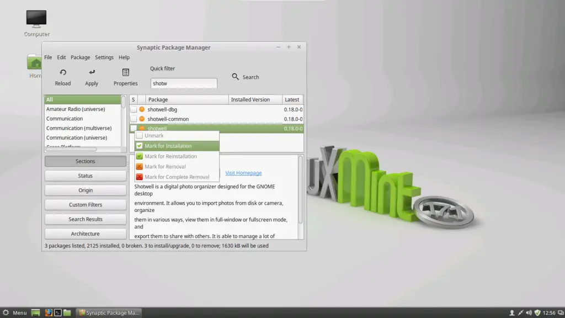Open the update manager shield icon
Image resolution: width=565 pixels, height=318 pixels.
537,312
